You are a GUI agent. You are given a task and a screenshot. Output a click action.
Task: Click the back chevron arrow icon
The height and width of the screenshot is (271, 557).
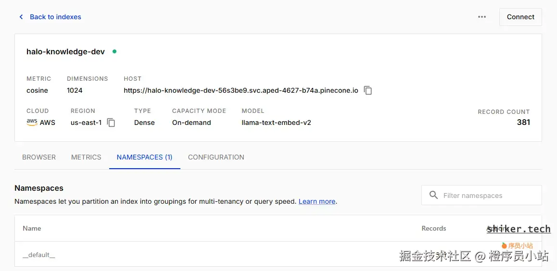[21, 17]
